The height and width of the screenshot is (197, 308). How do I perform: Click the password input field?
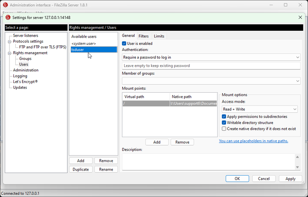point(211,66)
